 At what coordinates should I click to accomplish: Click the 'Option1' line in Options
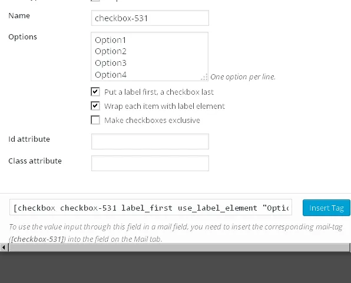[x=110, y=40]
